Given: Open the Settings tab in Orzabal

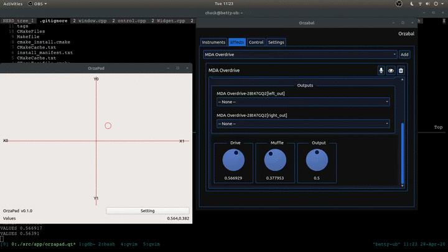Looking at the screenshot, I should [276, 42].
